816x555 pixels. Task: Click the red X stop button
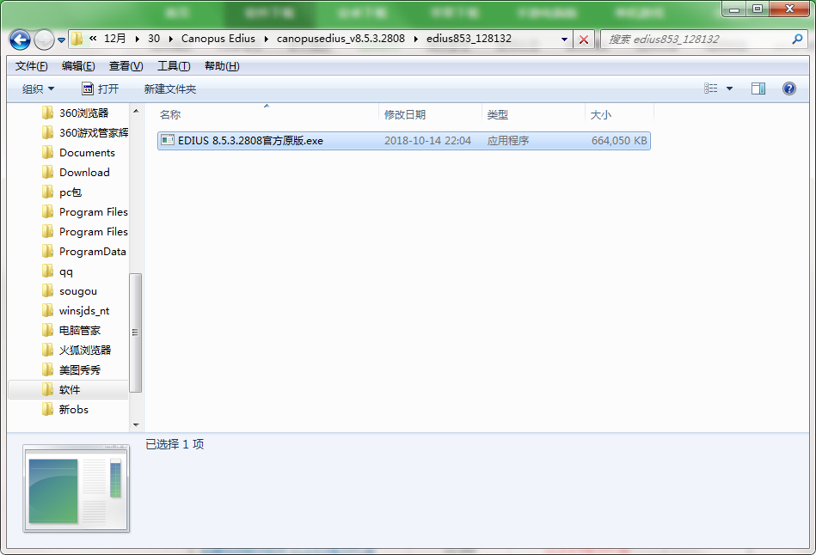584,40
